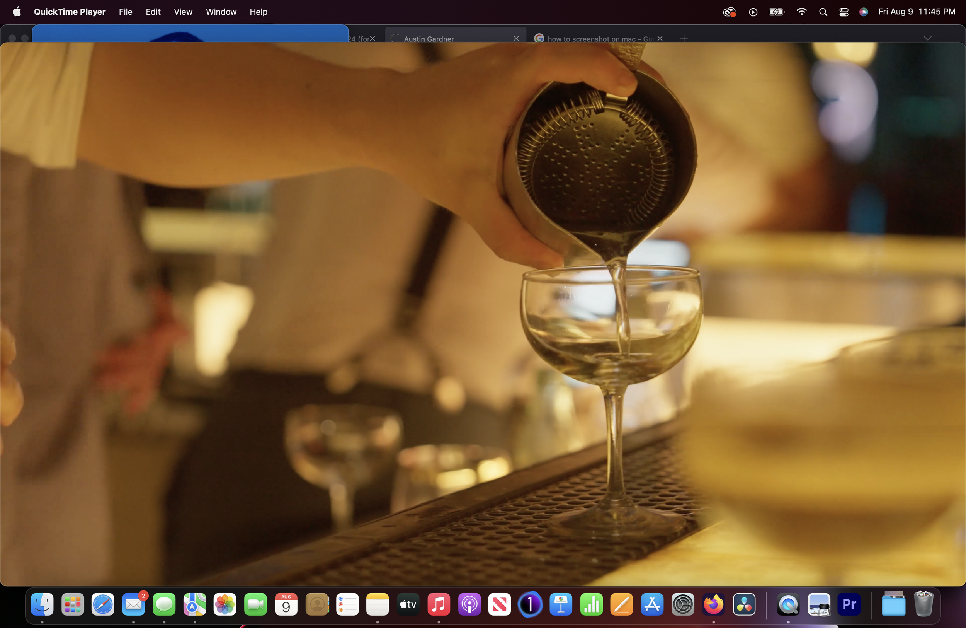Screen dimensions: 966x628
Task: Click the Wi-Fi status menu
Action: click(801, 12)
